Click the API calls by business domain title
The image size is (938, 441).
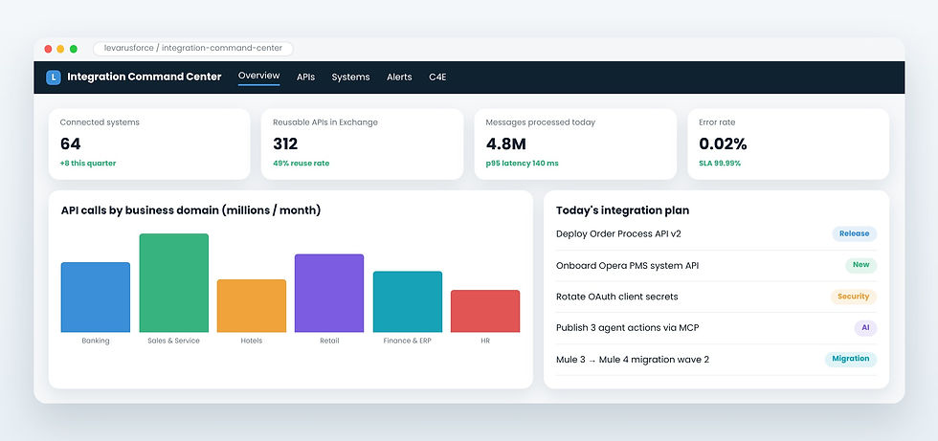(190, 210)
